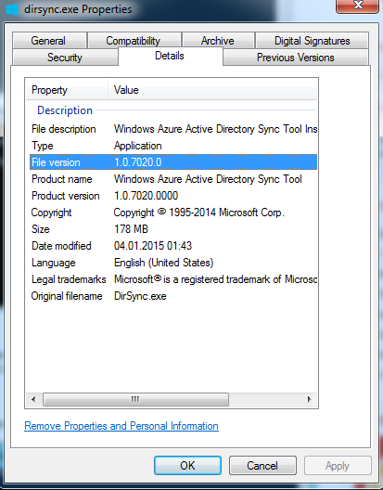The height and width of the screenshot is (490, 383).
Task: Click value DirSync.exe
Action: 140,296
